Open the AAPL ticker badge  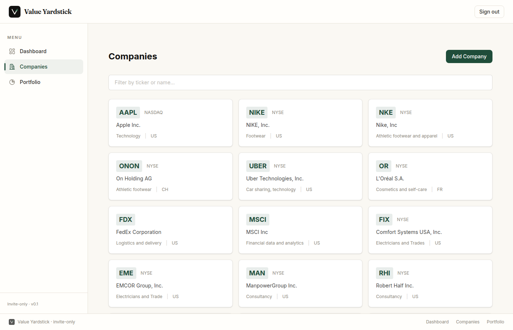(128, 113)
